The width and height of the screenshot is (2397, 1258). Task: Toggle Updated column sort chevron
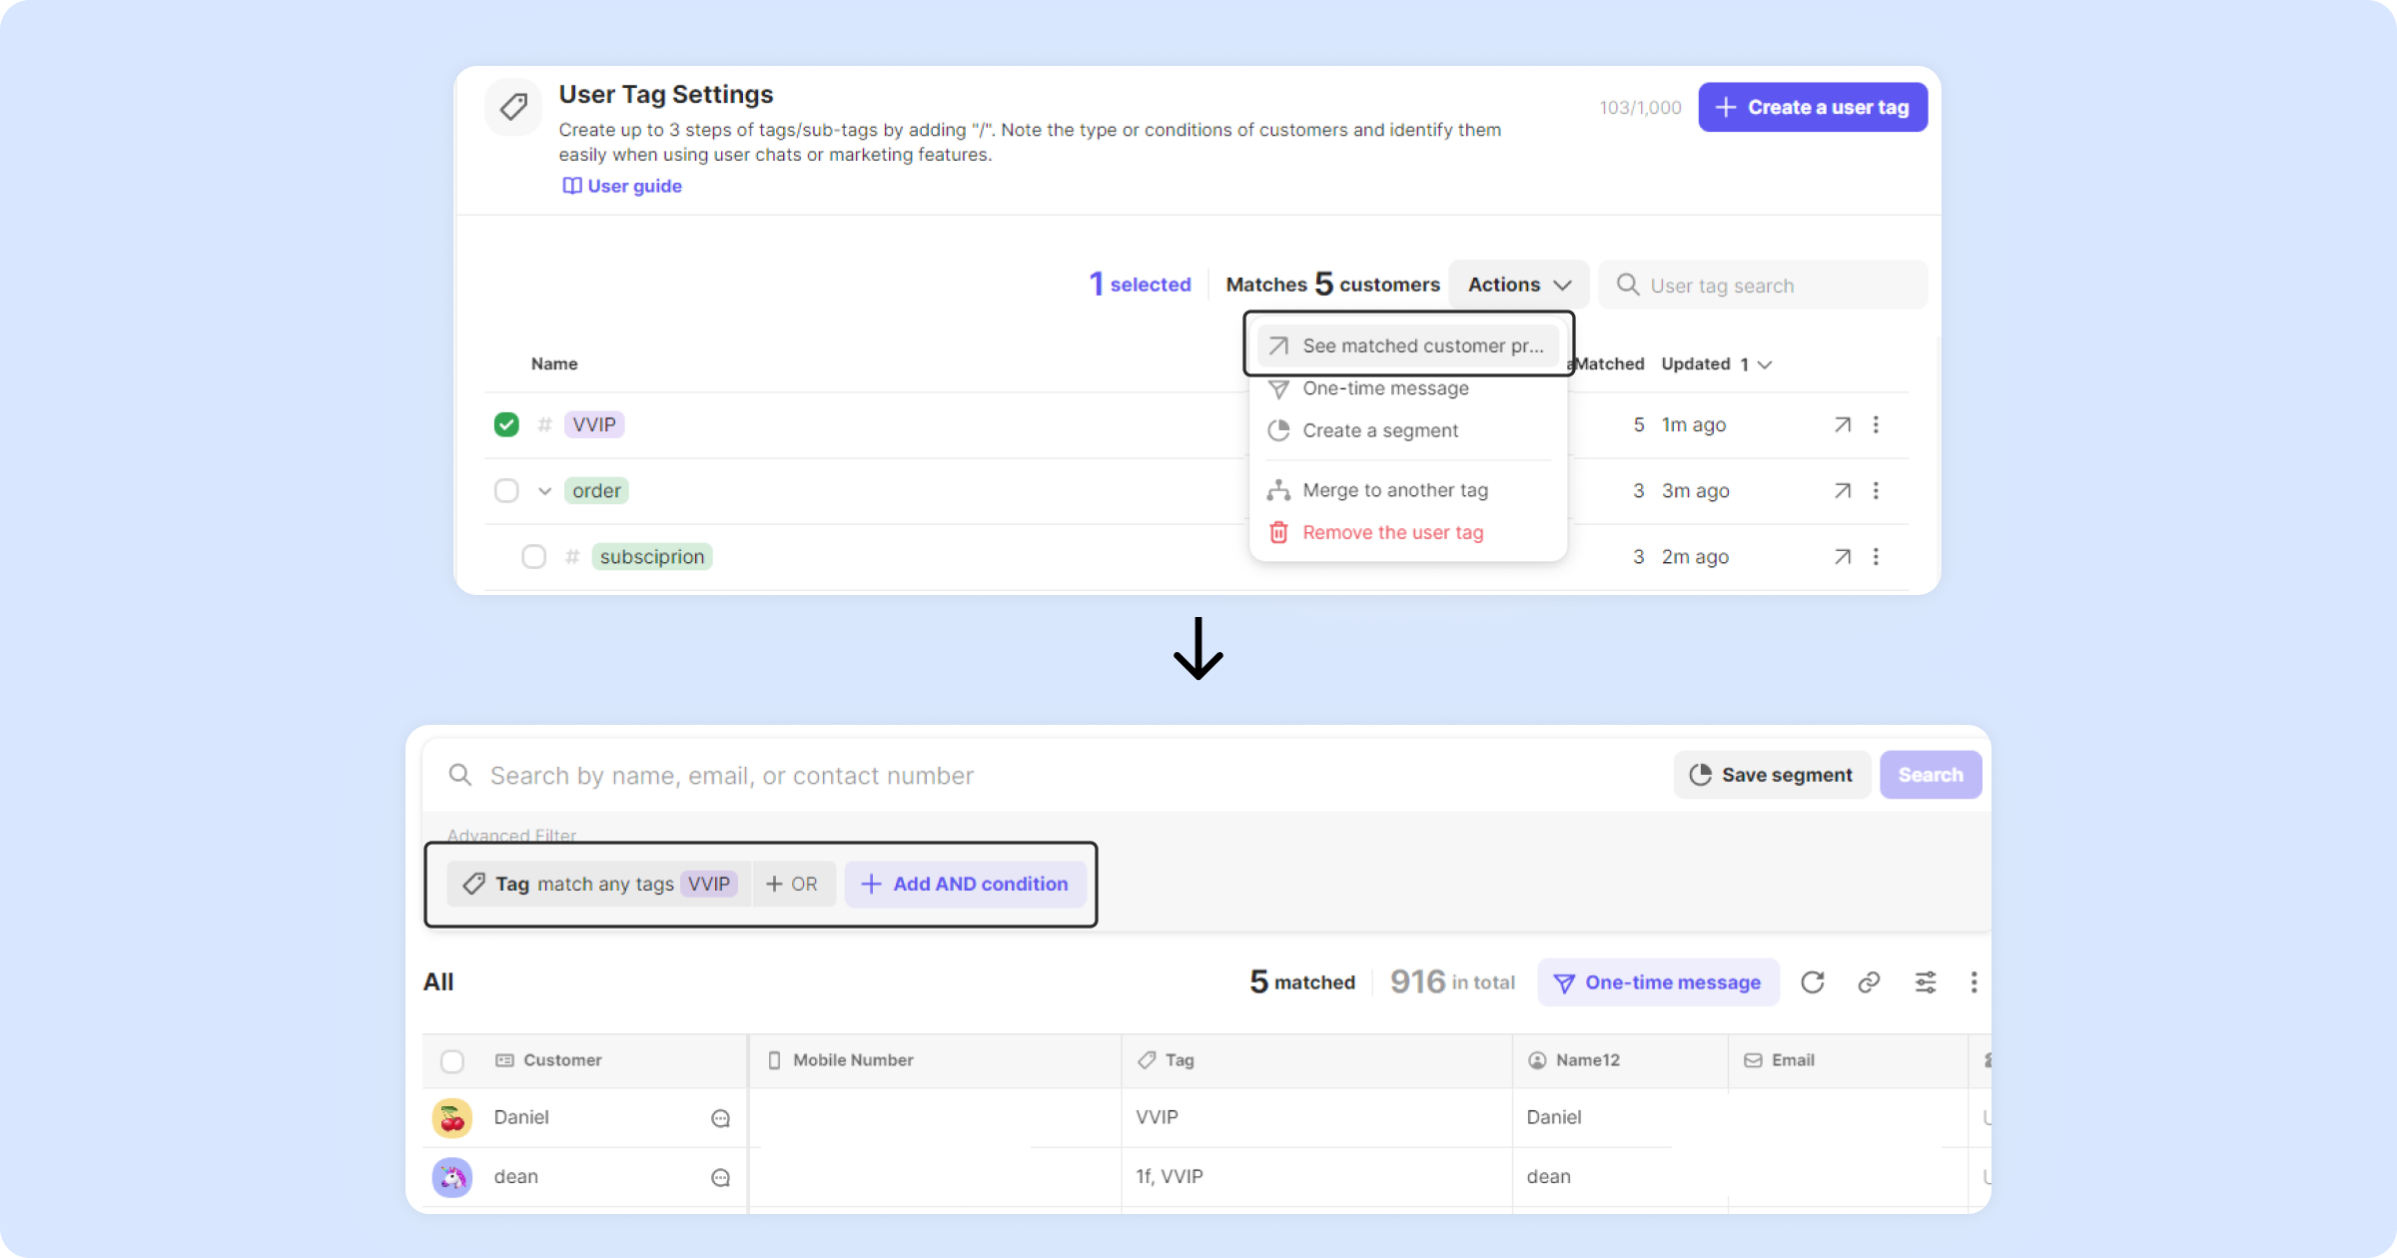click(1765, 364)
